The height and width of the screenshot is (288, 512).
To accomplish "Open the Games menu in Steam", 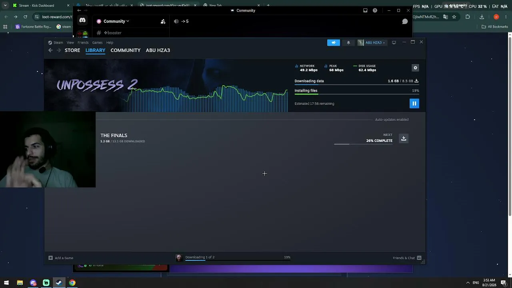I will click(x=97, y=42).
